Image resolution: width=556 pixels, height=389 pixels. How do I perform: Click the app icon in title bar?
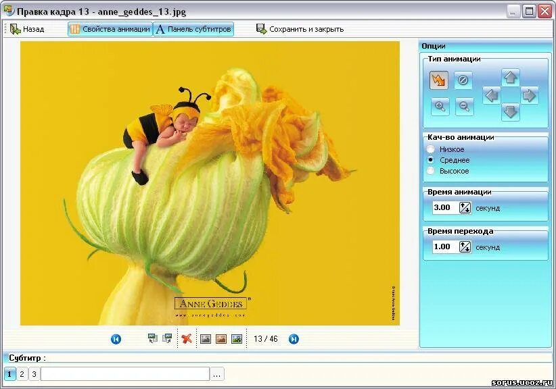pos(9,11)
